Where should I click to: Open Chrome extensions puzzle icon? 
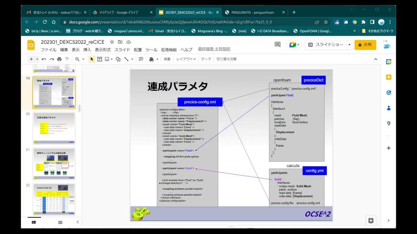point(364,22)
